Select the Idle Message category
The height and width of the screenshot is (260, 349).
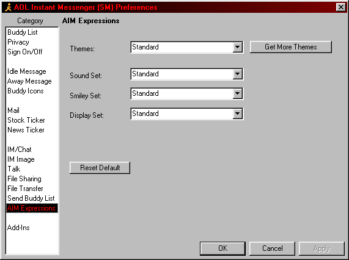point(27,71)
